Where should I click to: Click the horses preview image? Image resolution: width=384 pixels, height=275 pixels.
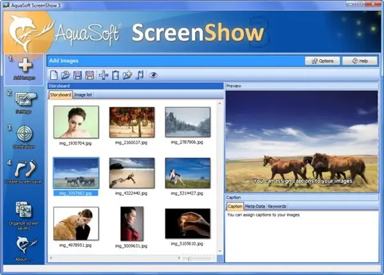(301, 141)
